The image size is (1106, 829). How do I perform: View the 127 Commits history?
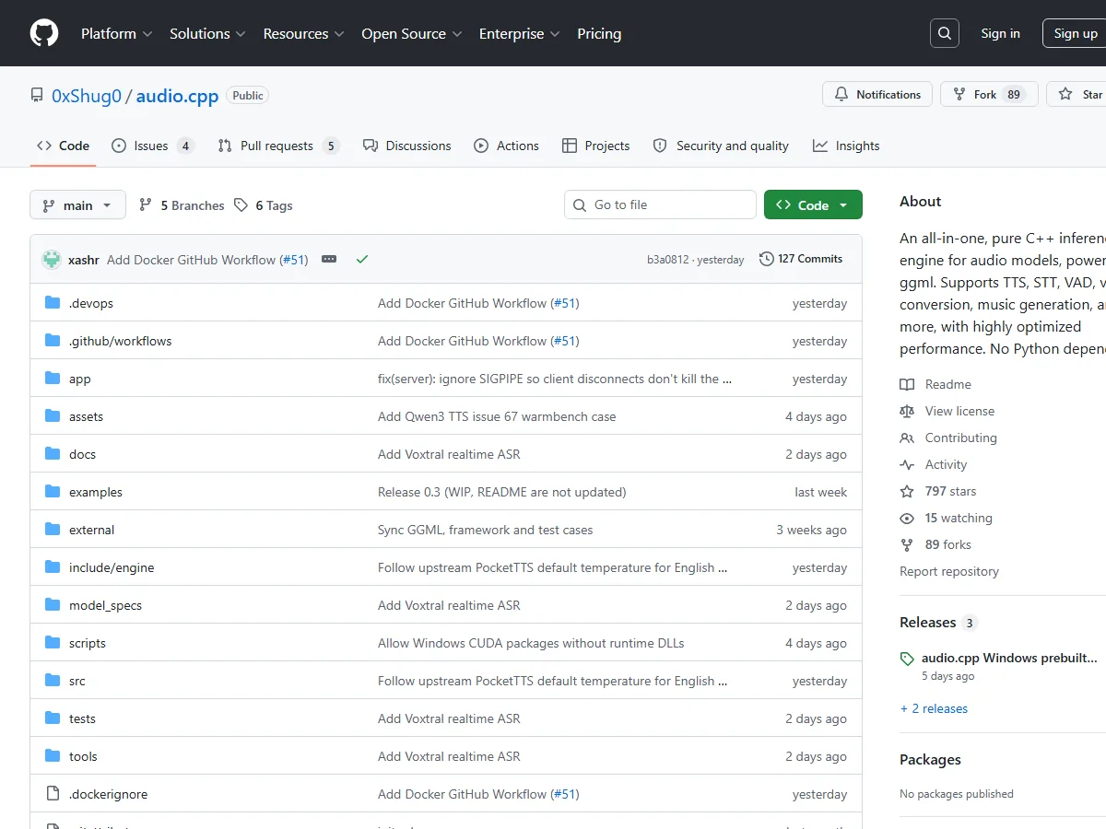click(801, 259)
